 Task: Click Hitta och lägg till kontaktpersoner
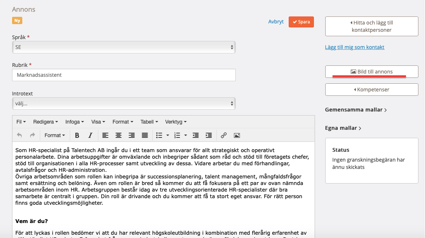(372, 26)
